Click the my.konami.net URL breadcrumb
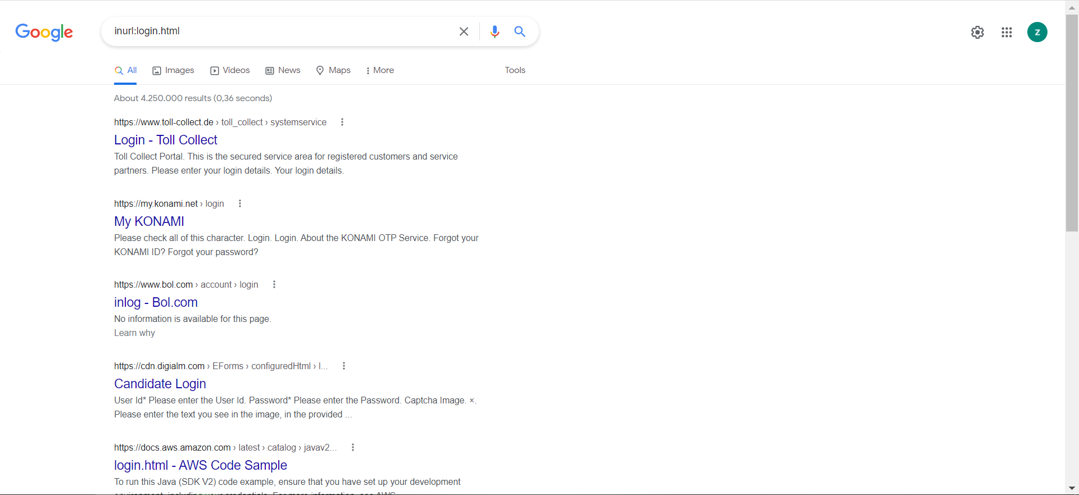The image size is (1079, 495). coord(169,204)
